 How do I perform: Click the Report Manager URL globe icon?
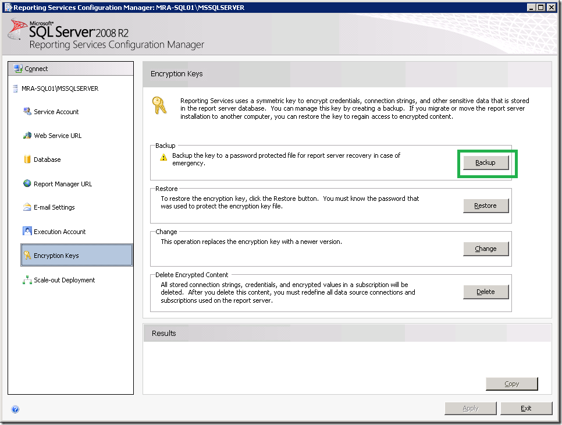coord(27,183)
